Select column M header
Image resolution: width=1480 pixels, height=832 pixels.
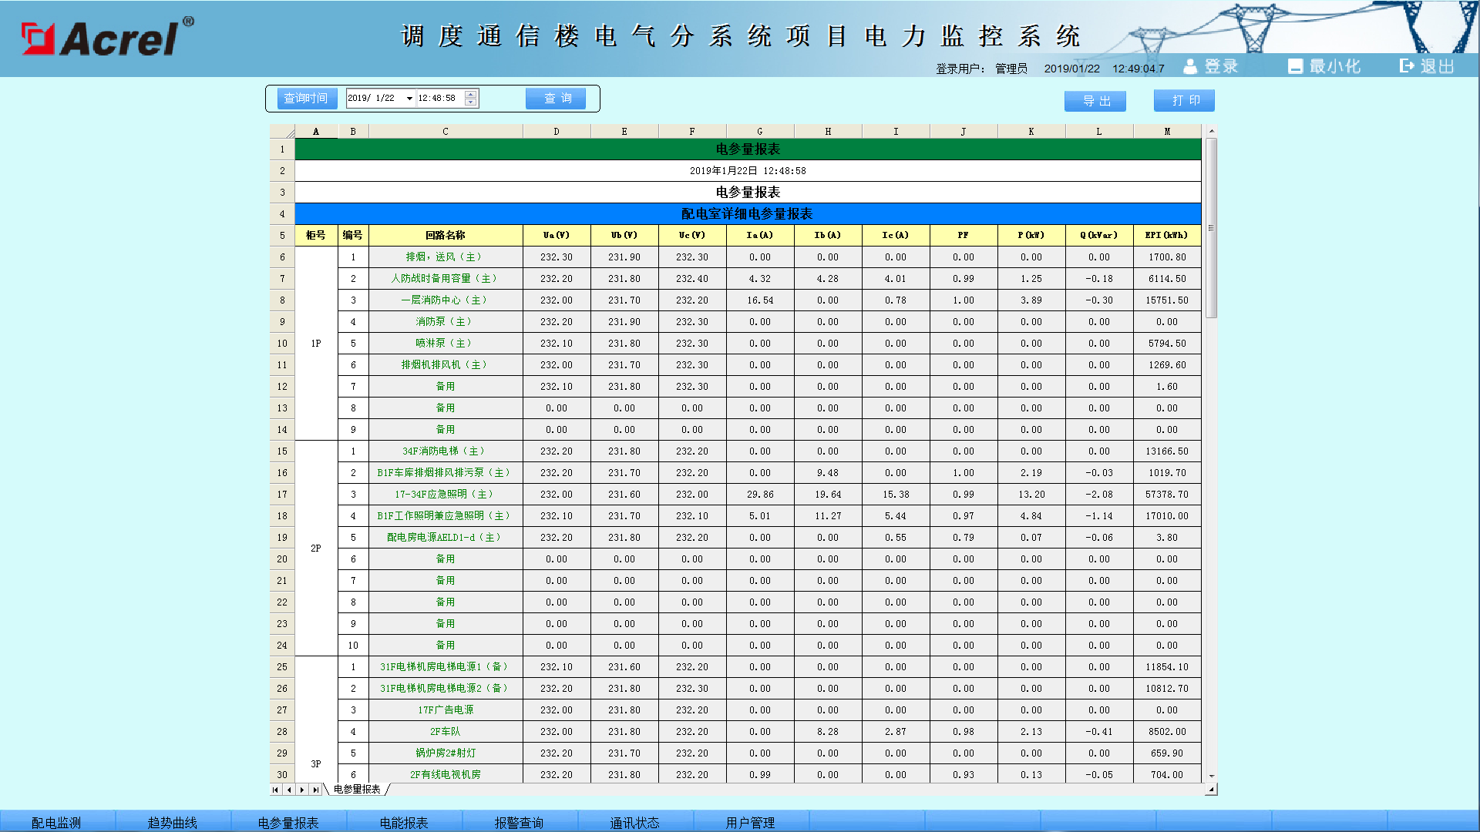pyautogui.click(x=1167, y=132)
